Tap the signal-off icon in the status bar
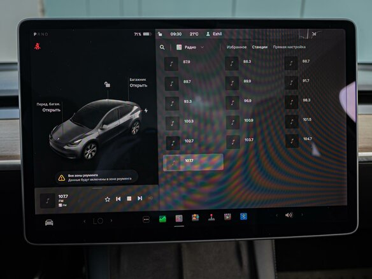This screenshot has height=279, width=372. [314, 34]
